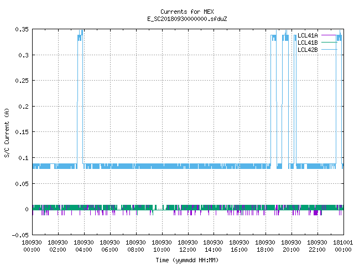Select the LCL41B legend label

pos(308,43)
